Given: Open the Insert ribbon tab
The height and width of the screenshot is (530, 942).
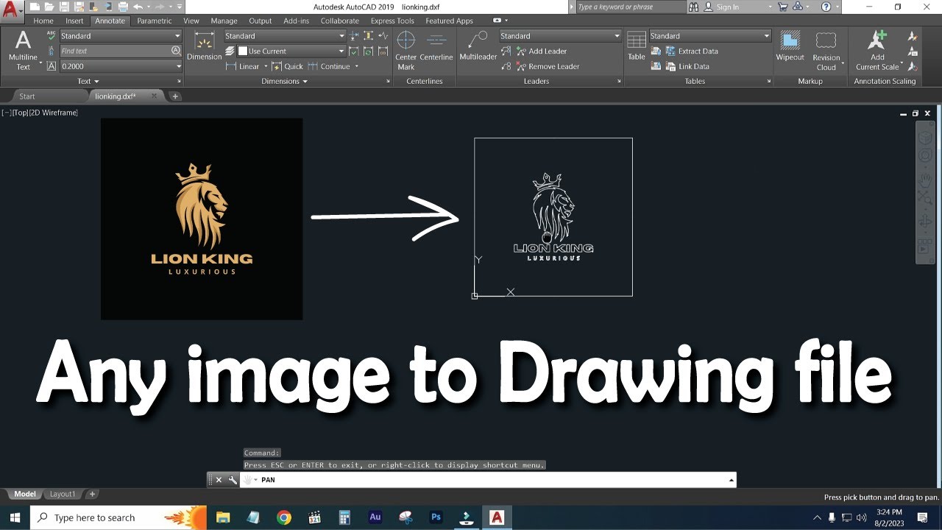Looking at the screenshot, I should 74,21.
